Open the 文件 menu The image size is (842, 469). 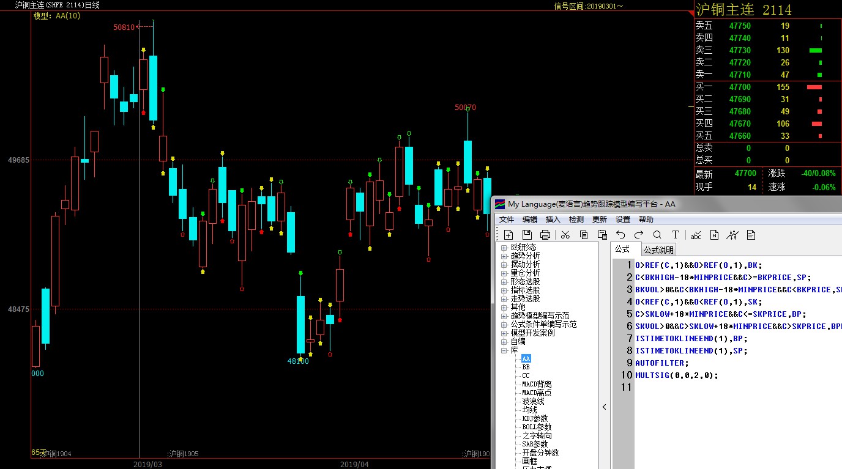[507, 220]
